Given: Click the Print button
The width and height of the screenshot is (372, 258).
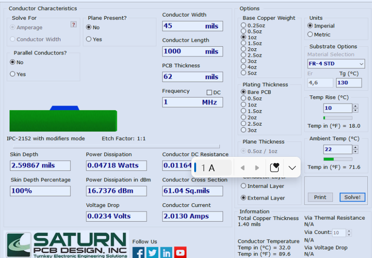Looking at the screenshot, I should pyautogui.click(x=320, y=197).
